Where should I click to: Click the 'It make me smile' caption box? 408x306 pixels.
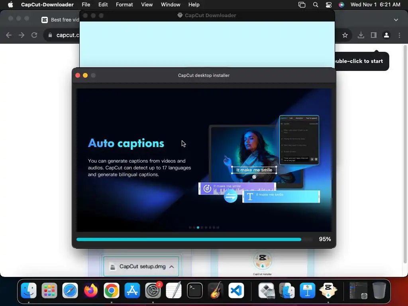[x=254, y=170]
